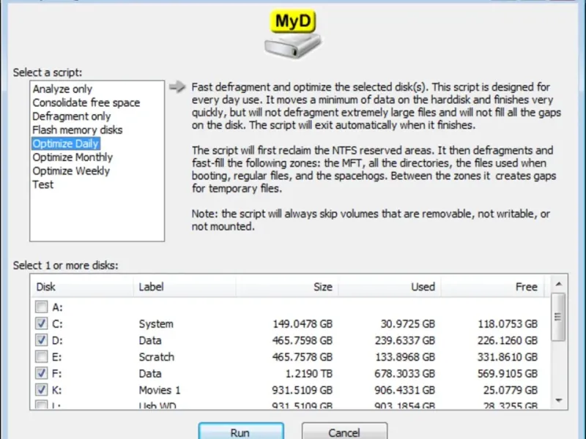The image size is (586, 439).
Task: Select the Optimize Weekly script
Action: tap(71, 171)
